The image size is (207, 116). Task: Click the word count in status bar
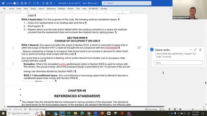click(x=18, y=109)
